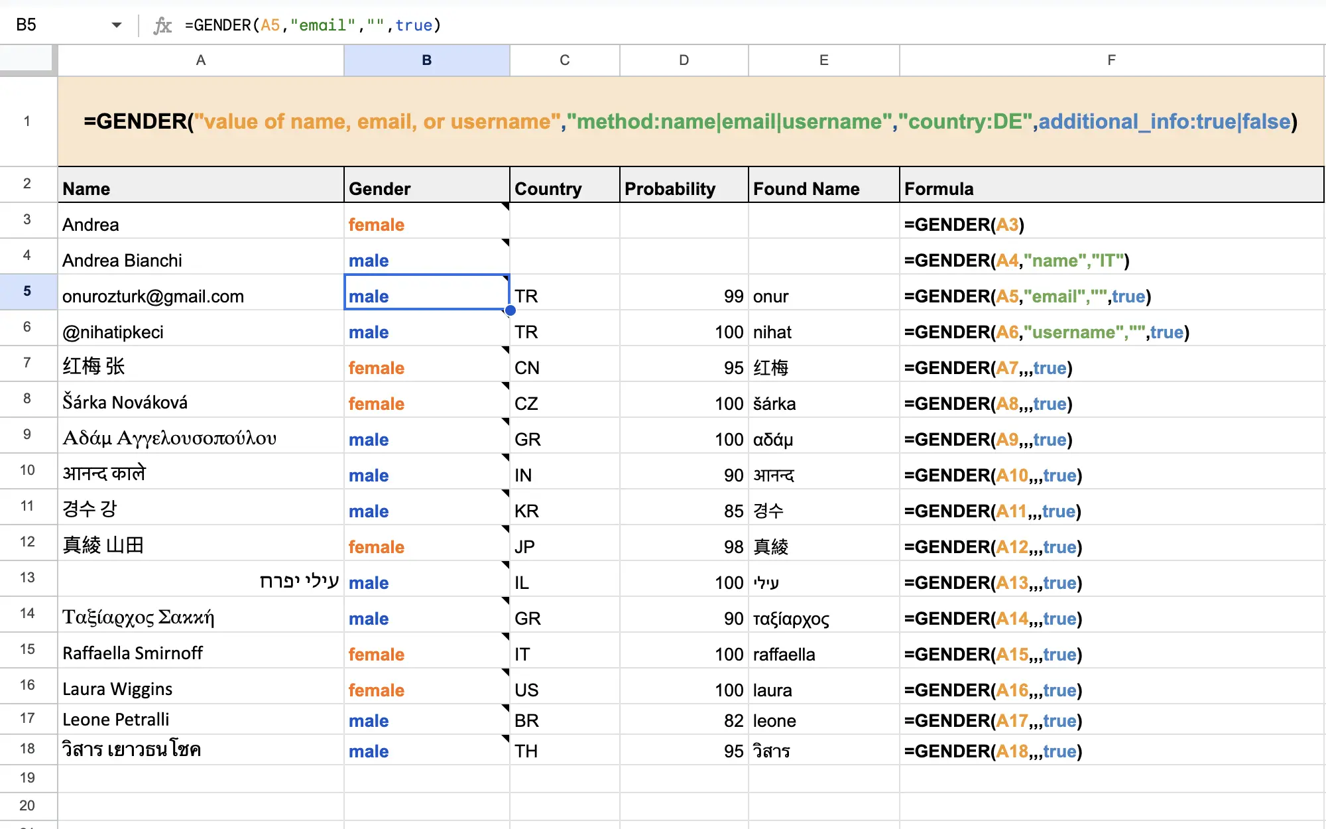This screenshot has width=1326, height=829.
Task: Click country CZ cell
Action: pos(565,400)
